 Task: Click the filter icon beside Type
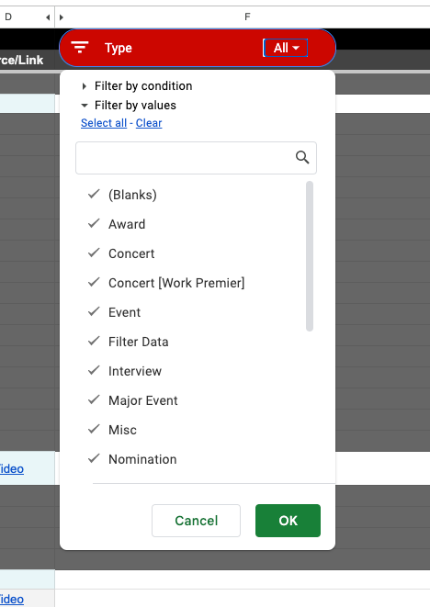80,47
